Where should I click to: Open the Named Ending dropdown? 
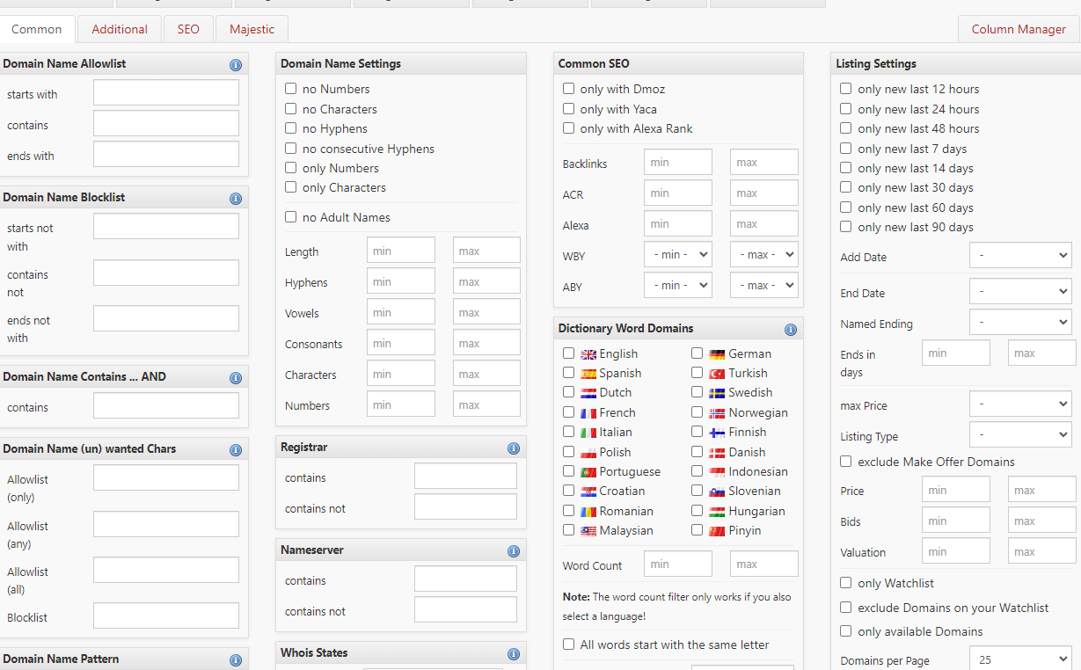[x=1020, y=322]
